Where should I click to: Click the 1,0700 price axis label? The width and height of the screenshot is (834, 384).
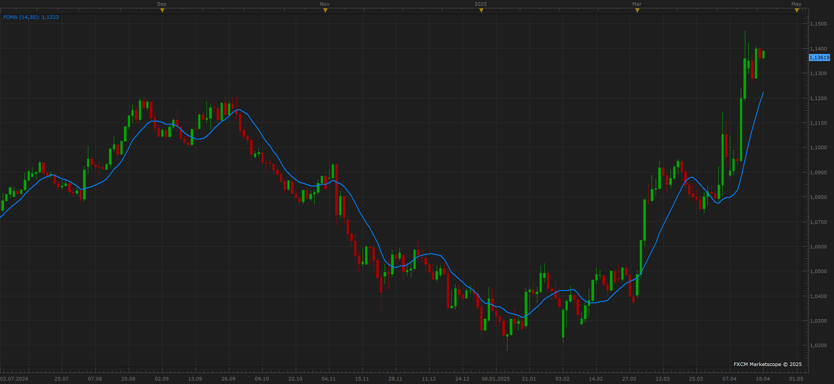(819, 222)
